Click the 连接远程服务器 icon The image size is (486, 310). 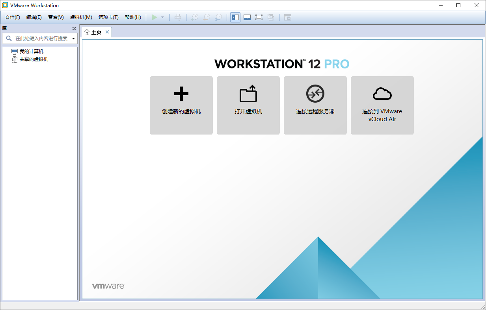coord(315,105)
